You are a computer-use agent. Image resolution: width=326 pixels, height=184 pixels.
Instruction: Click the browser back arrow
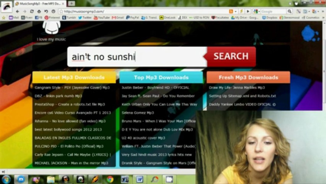[17, 11]
